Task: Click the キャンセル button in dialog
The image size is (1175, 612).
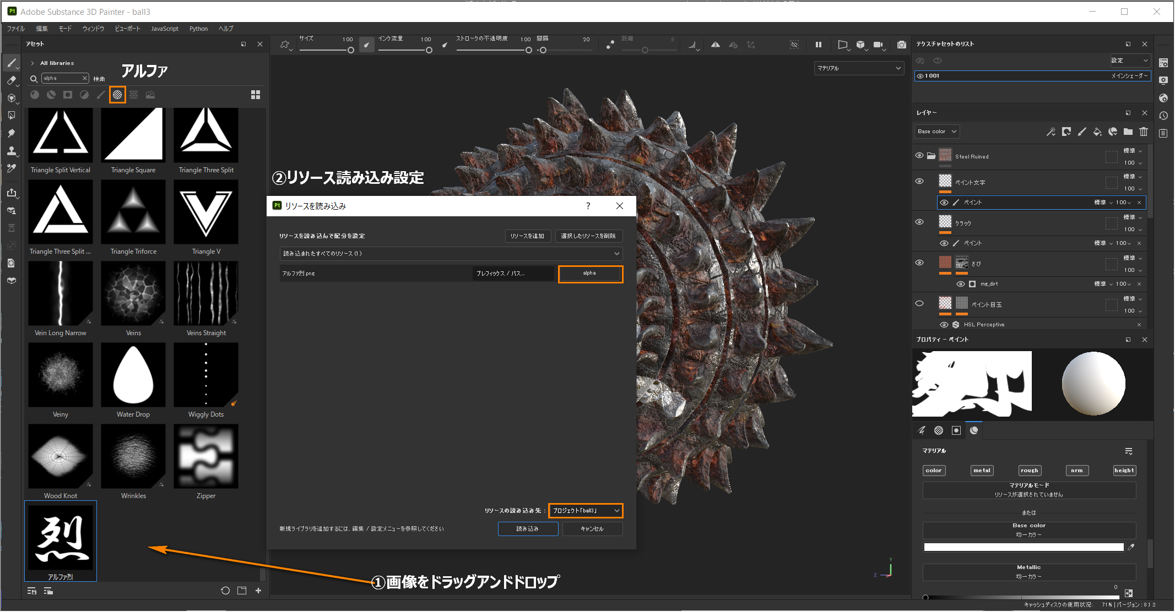Action: 592,529
